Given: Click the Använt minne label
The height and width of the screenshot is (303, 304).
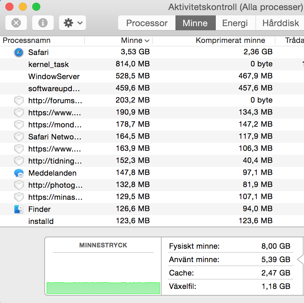Looking at the screenshot, I should coord(194,259).
